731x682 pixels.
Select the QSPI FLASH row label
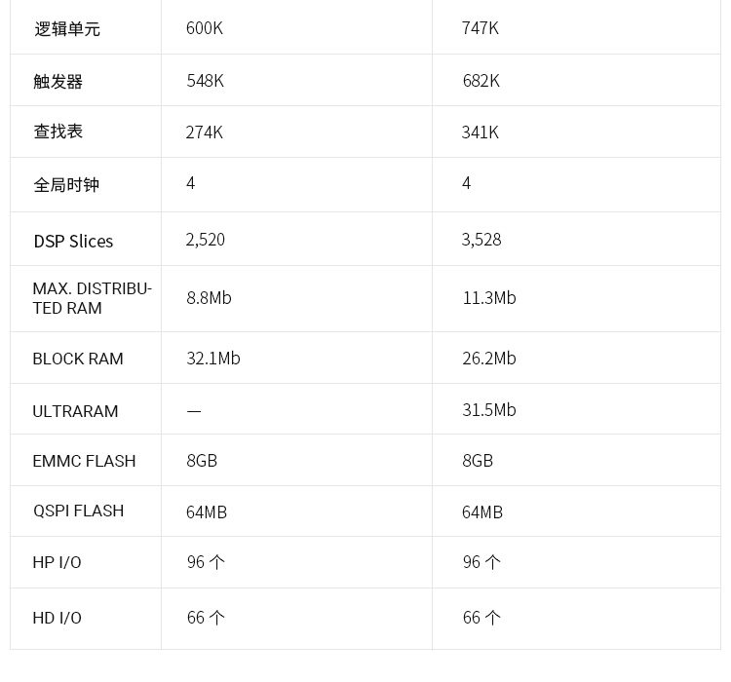coord(78,511)
